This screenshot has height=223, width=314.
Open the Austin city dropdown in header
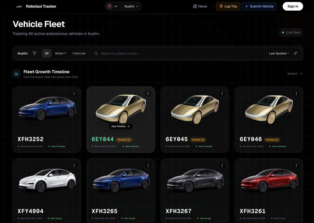click(x=131, y=6)
